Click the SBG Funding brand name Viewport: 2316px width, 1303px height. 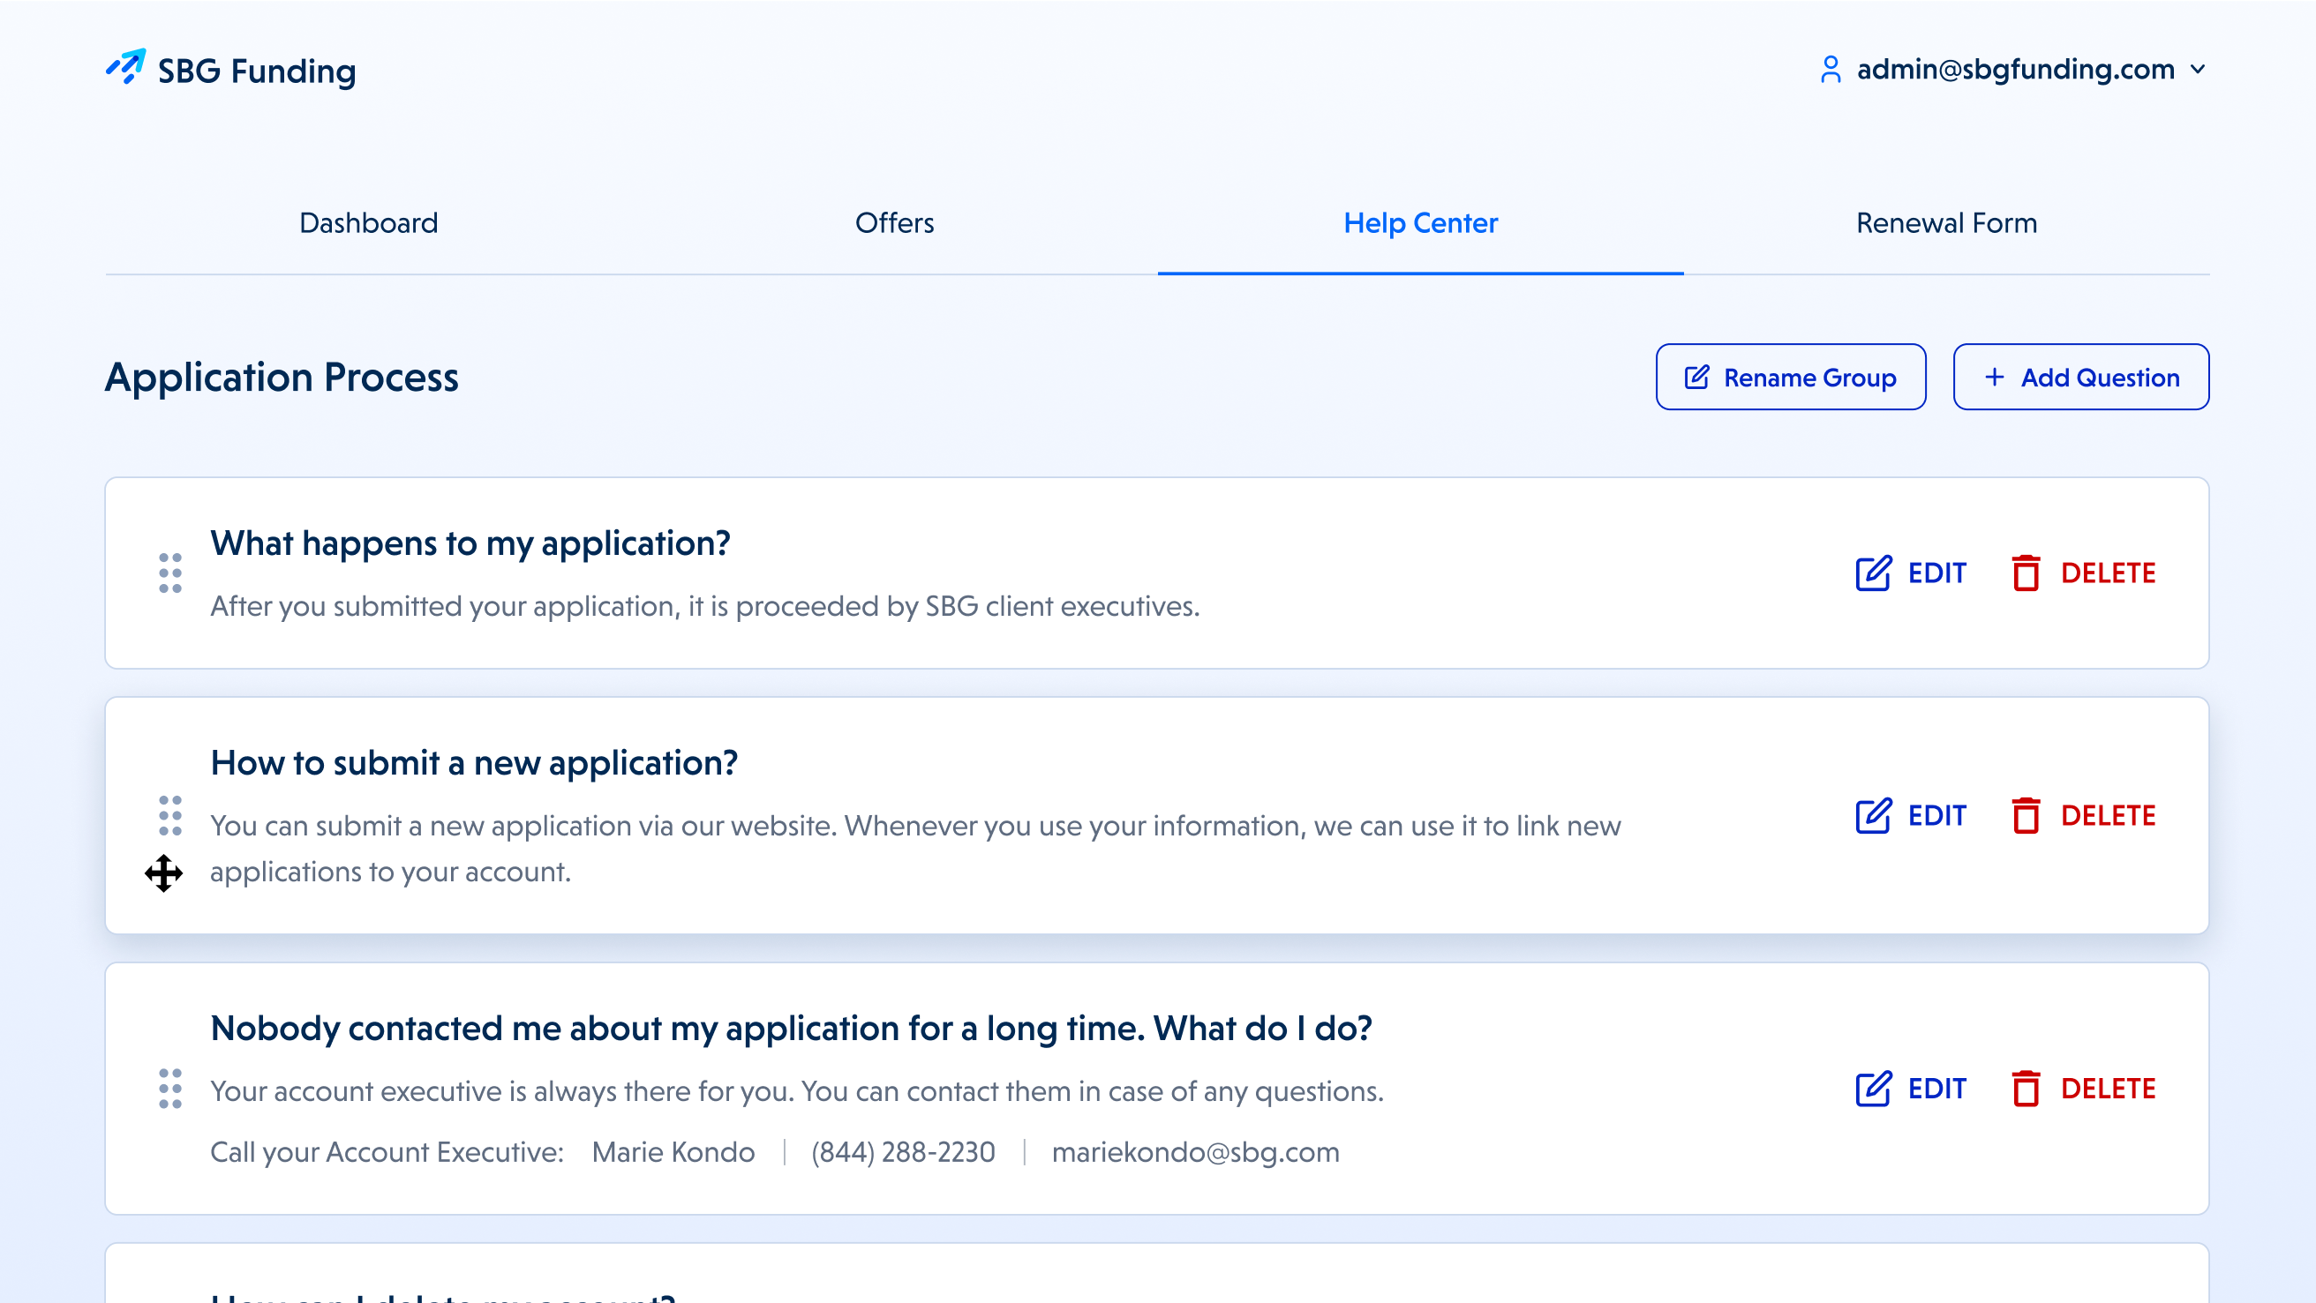[x=257, y=71]
